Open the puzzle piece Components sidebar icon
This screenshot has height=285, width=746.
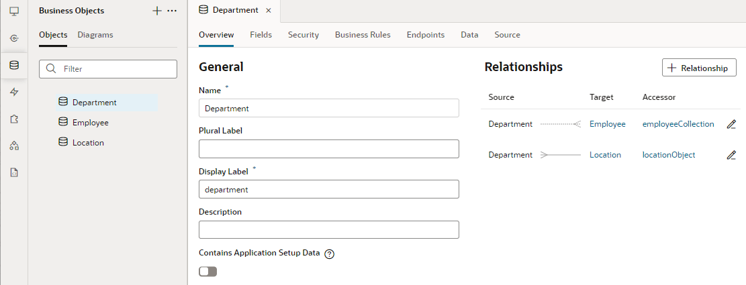coord(14,119)
